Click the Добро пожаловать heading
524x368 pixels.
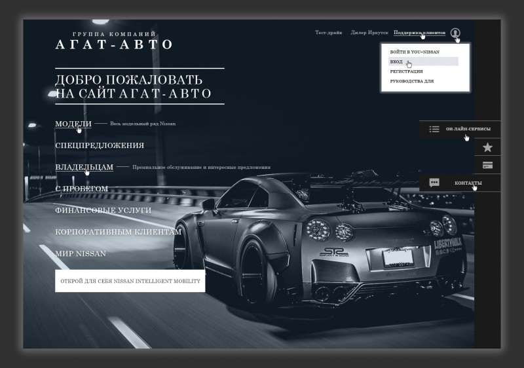click(133, 86)
